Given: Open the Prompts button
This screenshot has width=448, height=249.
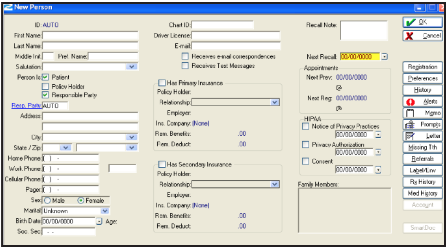Looking at the screenshot, I should click(422, 124).
